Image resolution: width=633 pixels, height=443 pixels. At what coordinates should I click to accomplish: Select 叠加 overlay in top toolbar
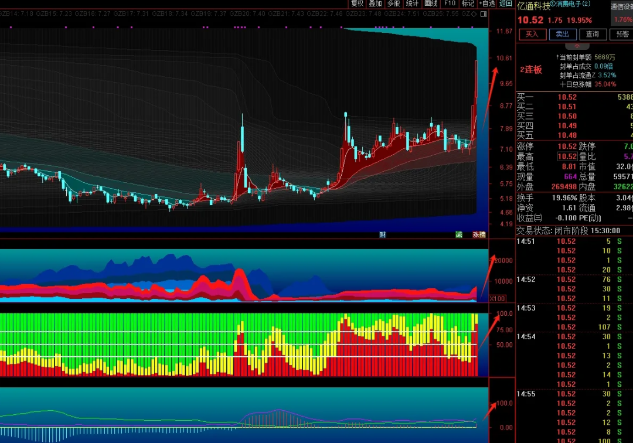(375, 4)
